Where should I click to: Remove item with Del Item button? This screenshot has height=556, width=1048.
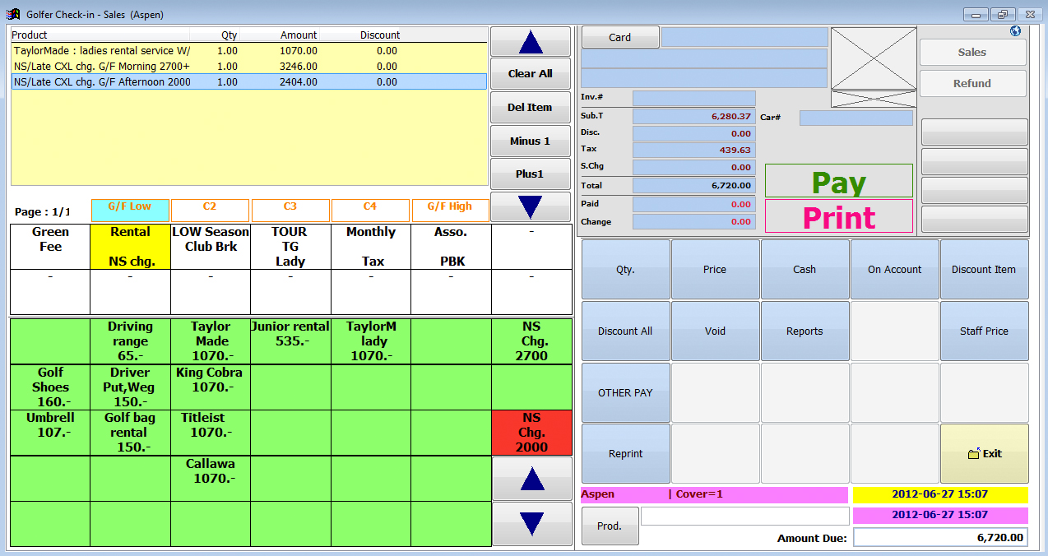[x=531, y=107]
